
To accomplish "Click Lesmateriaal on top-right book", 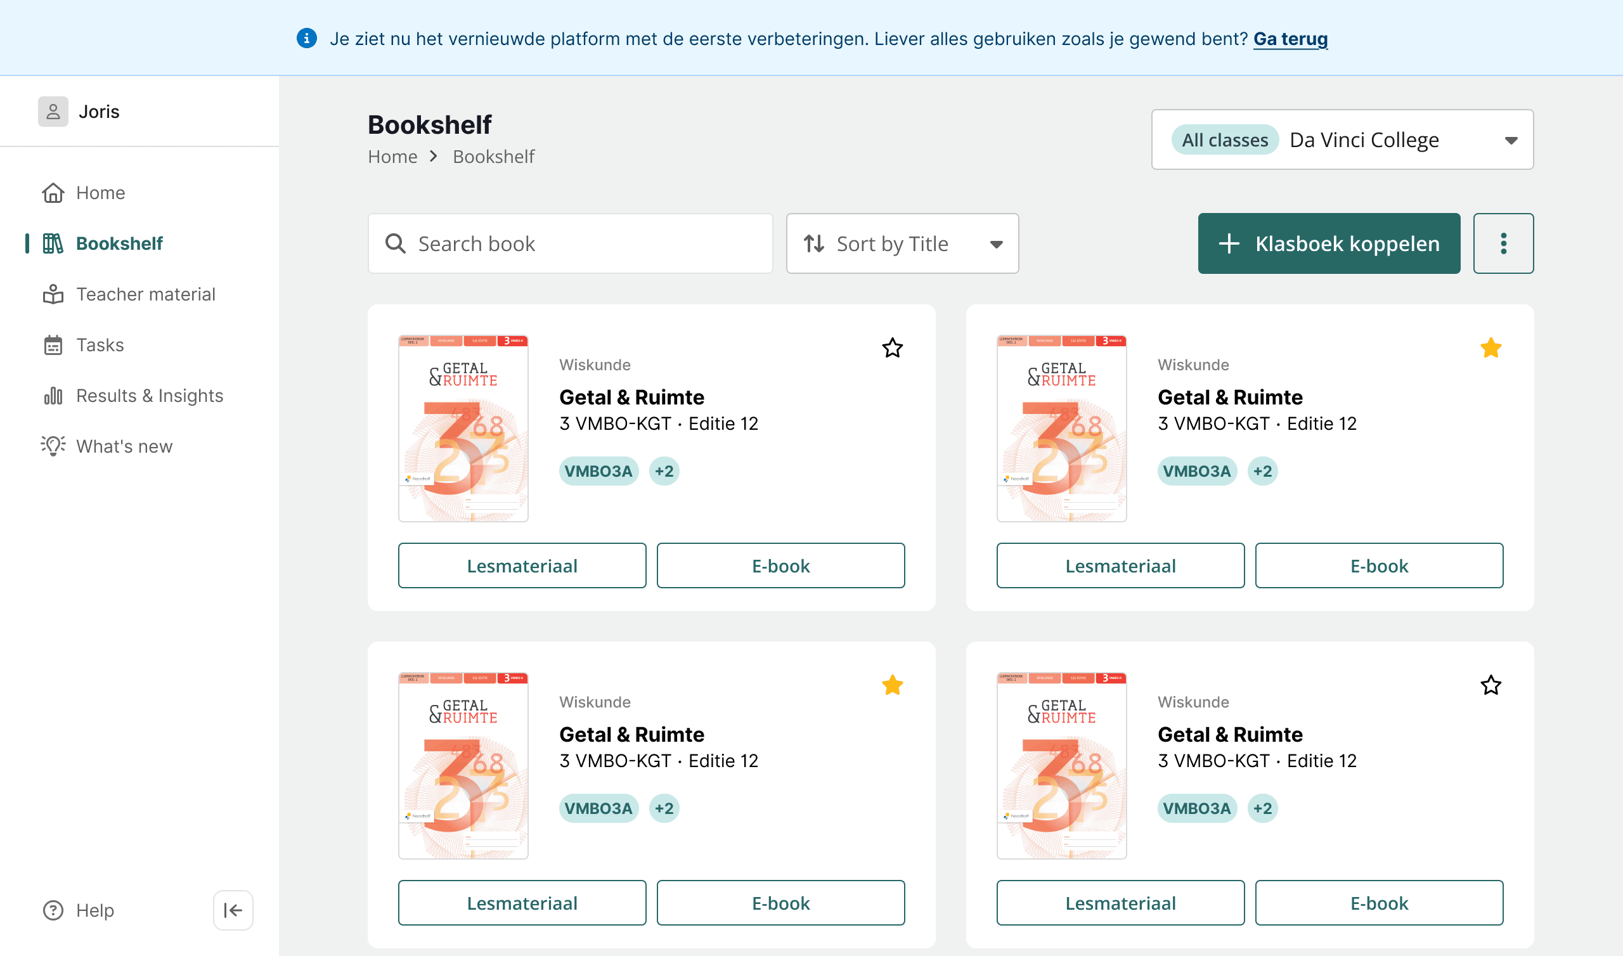I will pos(1120,565).
